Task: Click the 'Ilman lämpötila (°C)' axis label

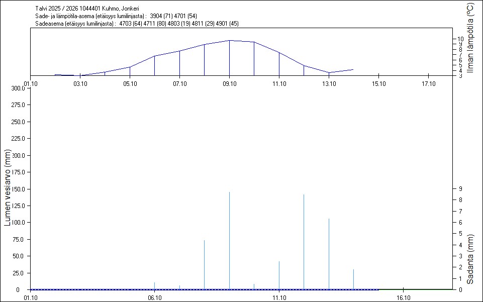Action: coord(470,38)
